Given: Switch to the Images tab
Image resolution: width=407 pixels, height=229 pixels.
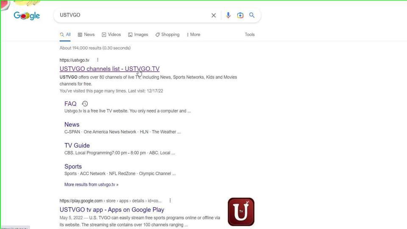Looking at the screenshot, I should [x=138, y=34].
